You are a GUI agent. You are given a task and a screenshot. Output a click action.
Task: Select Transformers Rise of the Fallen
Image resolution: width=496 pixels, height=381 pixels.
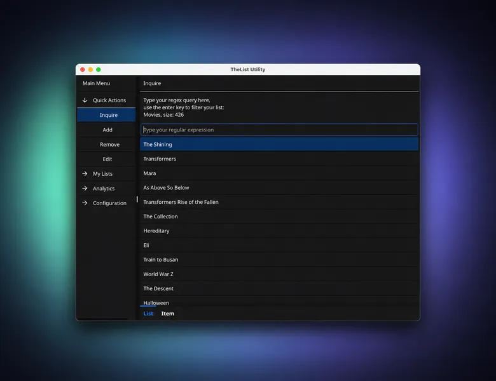point(279,202)
